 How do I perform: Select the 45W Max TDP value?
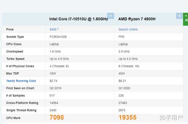tap(122, 74)
